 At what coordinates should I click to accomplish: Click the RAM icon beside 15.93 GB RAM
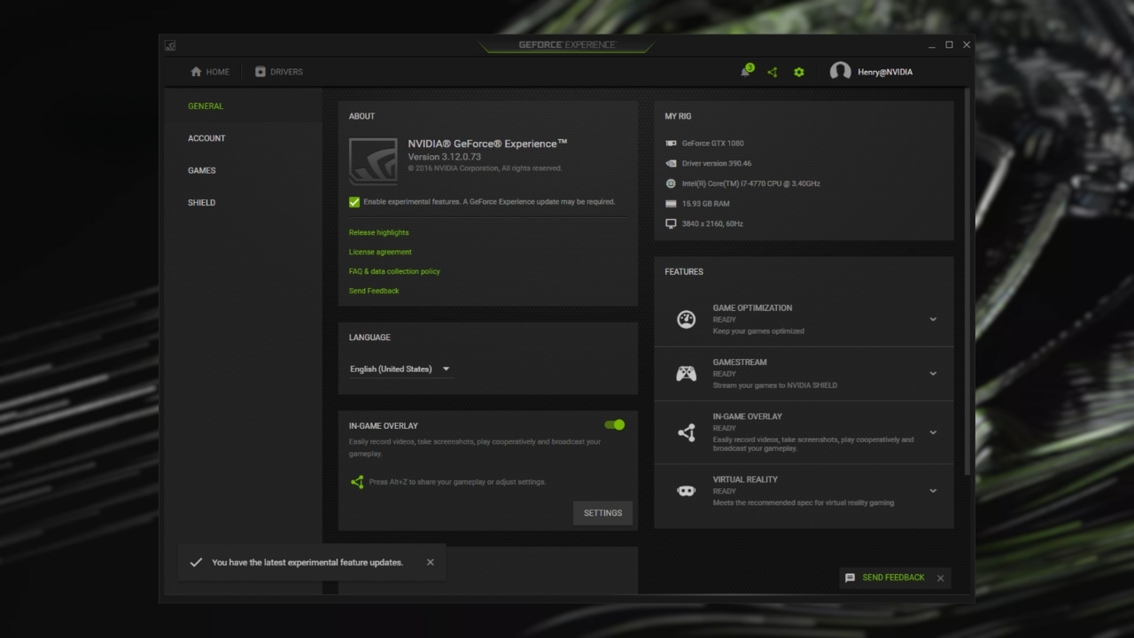point(671,204)
